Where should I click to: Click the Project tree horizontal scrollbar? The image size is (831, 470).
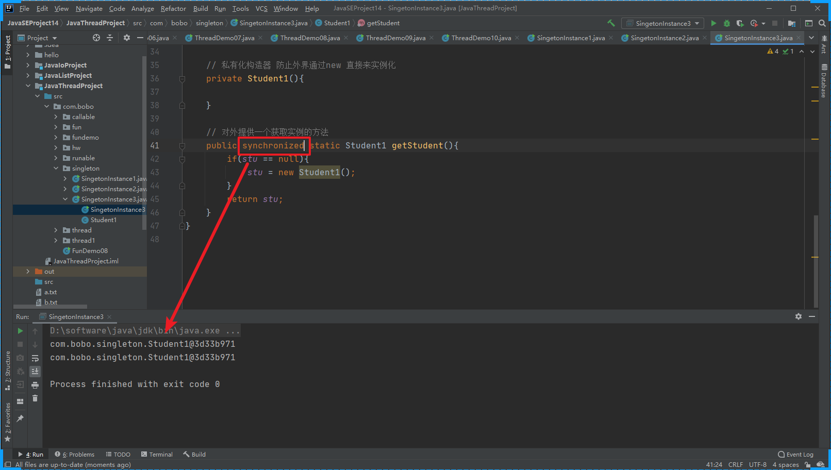(51, 307)
